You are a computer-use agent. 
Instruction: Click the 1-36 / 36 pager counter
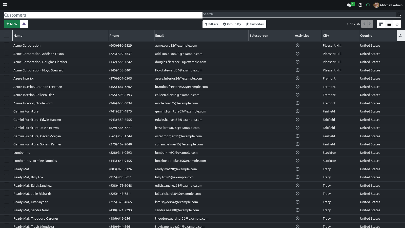[353, 24]
